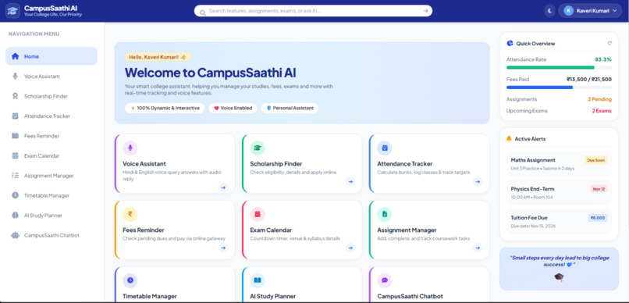Click the CampusSaathi Chatbot sidebar robot icon
The width and height of the screenshot is (629, 303).
pyautogui.click(x=16, y=236)
